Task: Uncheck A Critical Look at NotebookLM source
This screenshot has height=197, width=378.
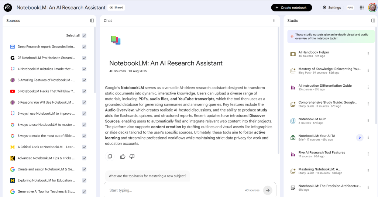Action: point(85,147)
